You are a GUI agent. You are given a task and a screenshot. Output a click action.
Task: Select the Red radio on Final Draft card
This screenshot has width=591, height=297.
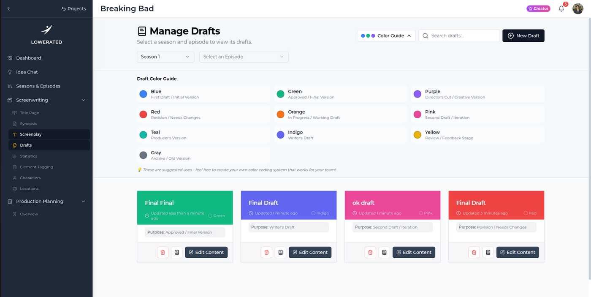click(526, 213)
